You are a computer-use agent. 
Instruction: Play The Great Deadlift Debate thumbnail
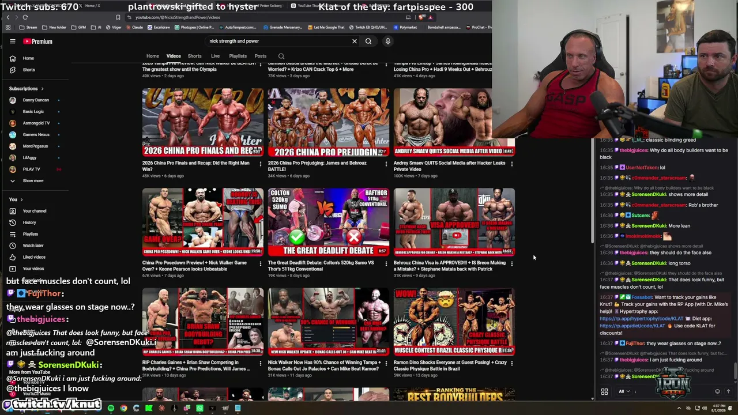click(x=328, y=222)
